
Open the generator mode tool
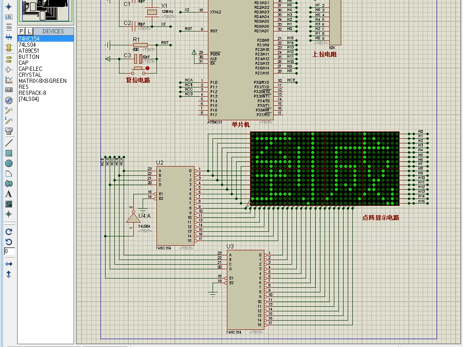9,100
